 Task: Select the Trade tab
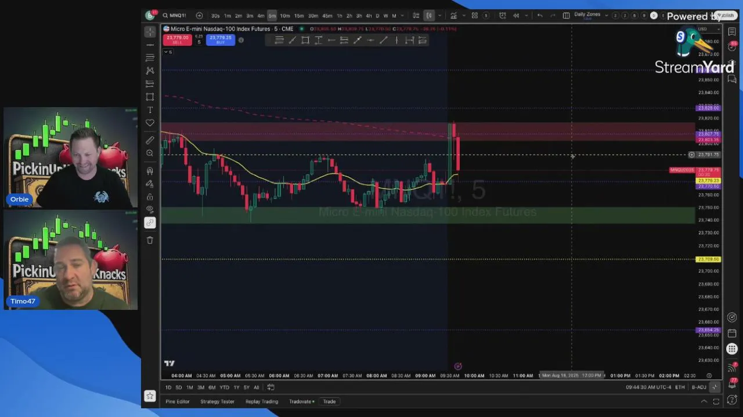coord(329,401)
